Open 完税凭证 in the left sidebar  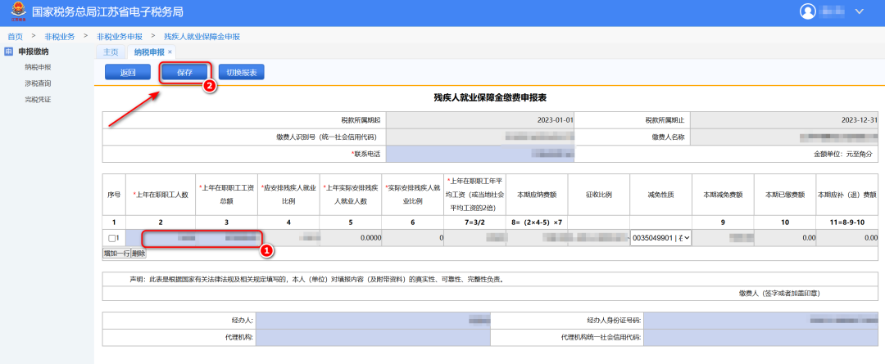(x=38, y=100)
